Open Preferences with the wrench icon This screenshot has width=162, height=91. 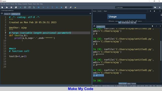[x=71, y=7]
